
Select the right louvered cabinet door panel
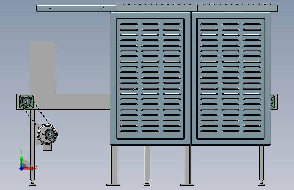231,78
